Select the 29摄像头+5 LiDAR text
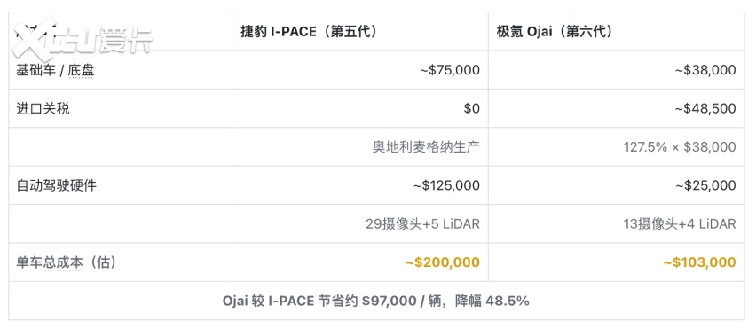 [x=423, y=224]
